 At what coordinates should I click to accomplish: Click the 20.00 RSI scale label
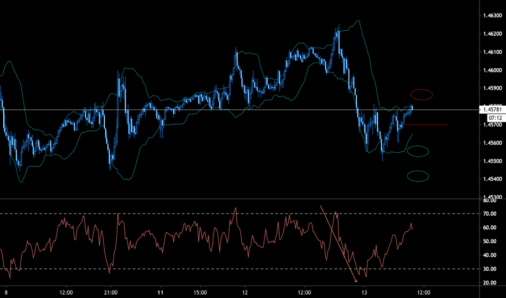490,283
